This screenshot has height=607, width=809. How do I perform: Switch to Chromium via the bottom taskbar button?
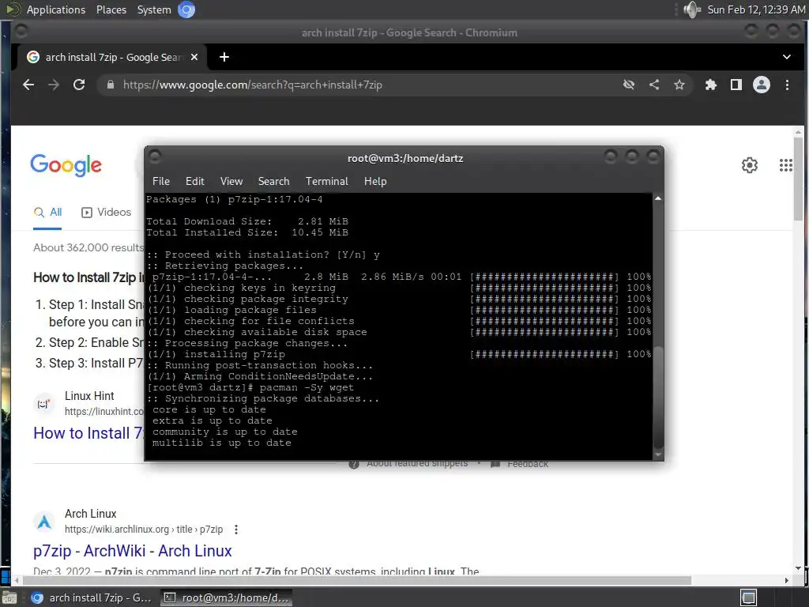[91, 598]
